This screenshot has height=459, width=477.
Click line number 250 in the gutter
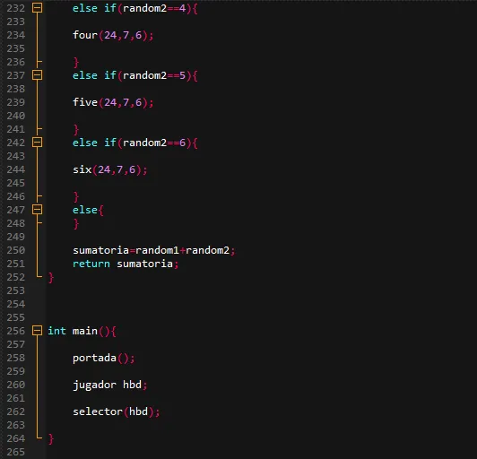pyautogui.click(x=16, y=250)
